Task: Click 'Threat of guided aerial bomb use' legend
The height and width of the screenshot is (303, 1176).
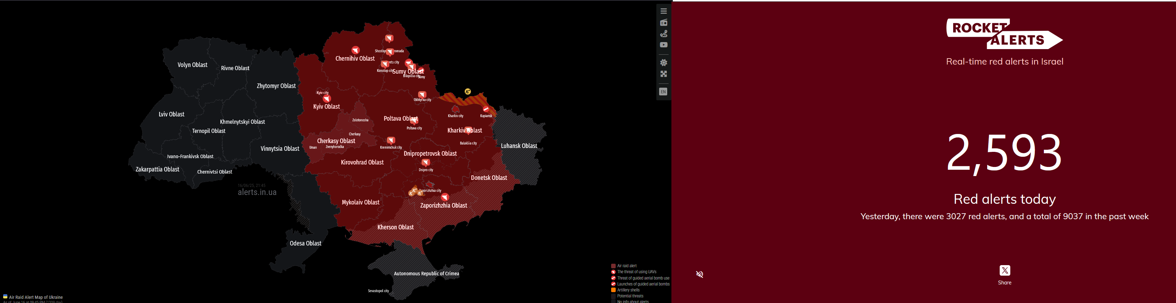Action: [643, 278]
